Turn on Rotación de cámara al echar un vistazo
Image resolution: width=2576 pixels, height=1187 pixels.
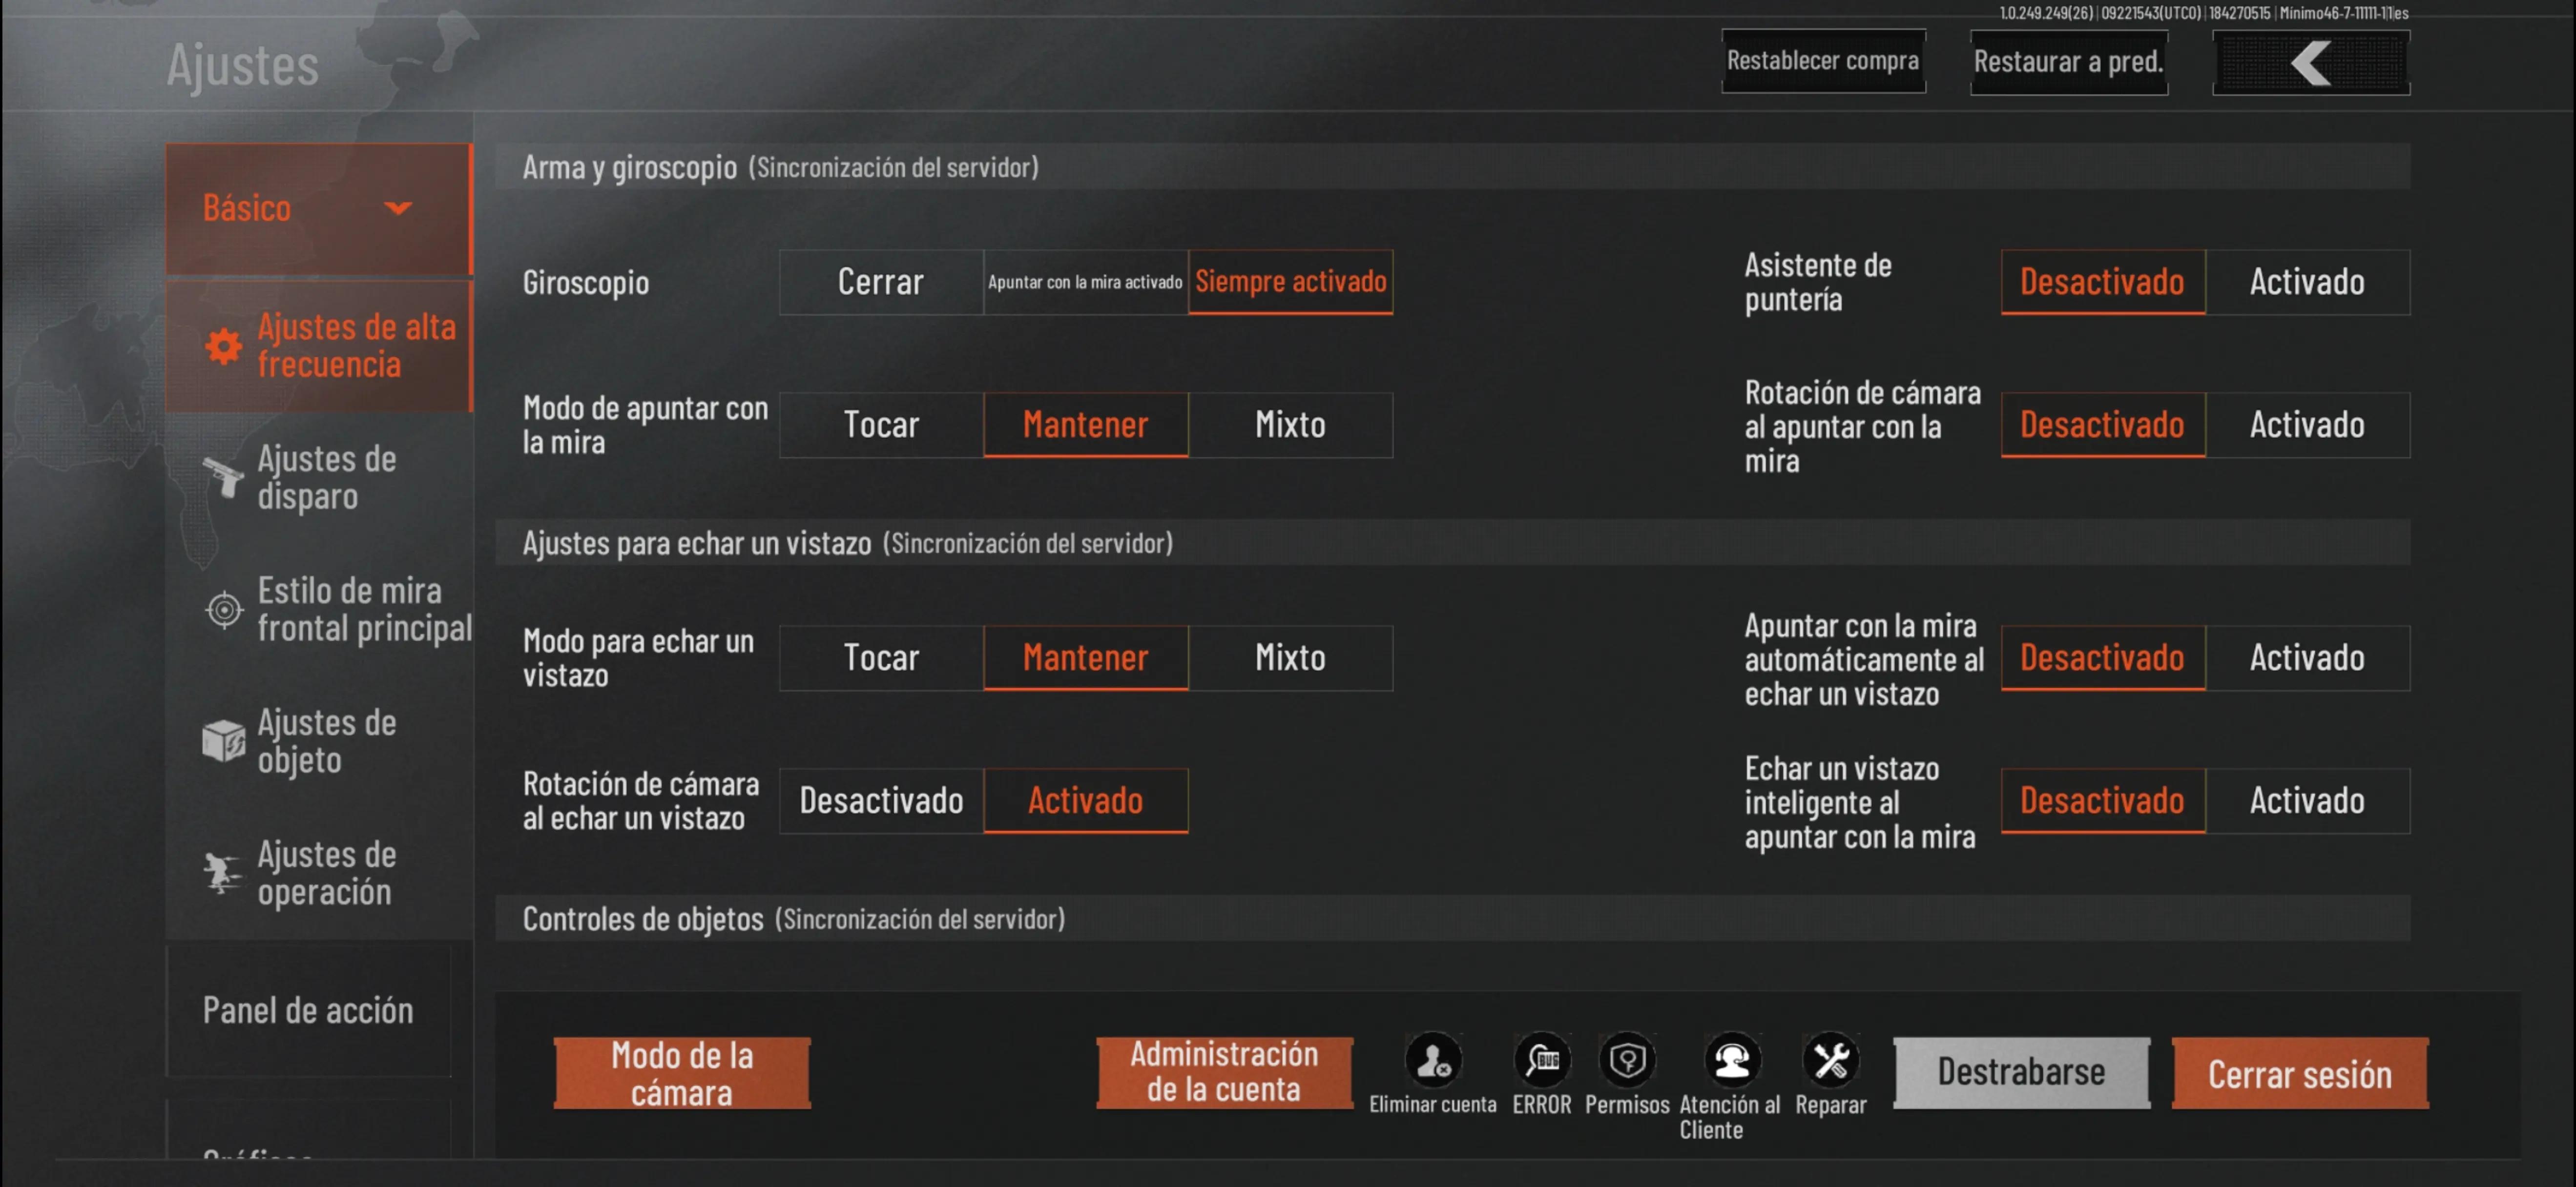[1086, 801]
